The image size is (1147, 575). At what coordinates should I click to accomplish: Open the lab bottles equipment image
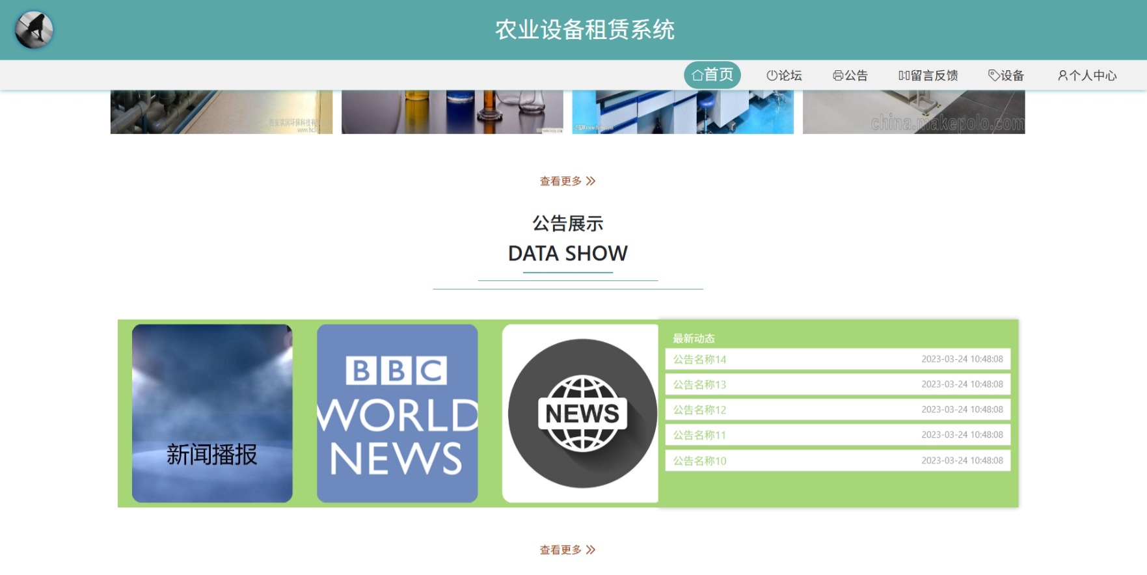click(452, 112)
